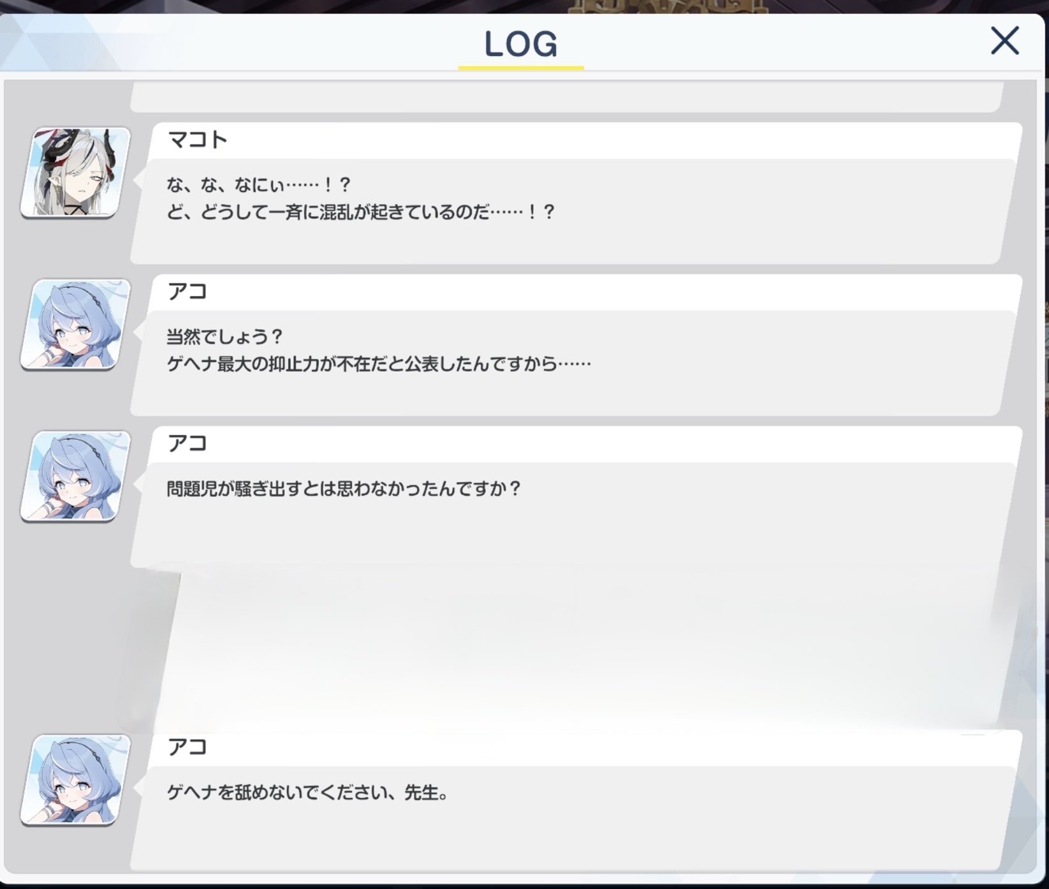Click the ゲヘナを舐めないでください dialogue text
1049x889 pixels.
coord(307,793)
